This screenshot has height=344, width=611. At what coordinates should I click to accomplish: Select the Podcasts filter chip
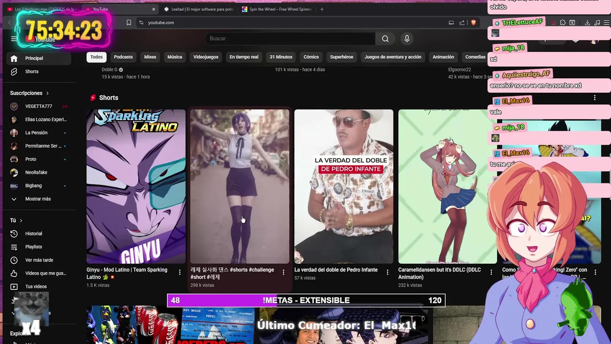click(x=123, y=57)
